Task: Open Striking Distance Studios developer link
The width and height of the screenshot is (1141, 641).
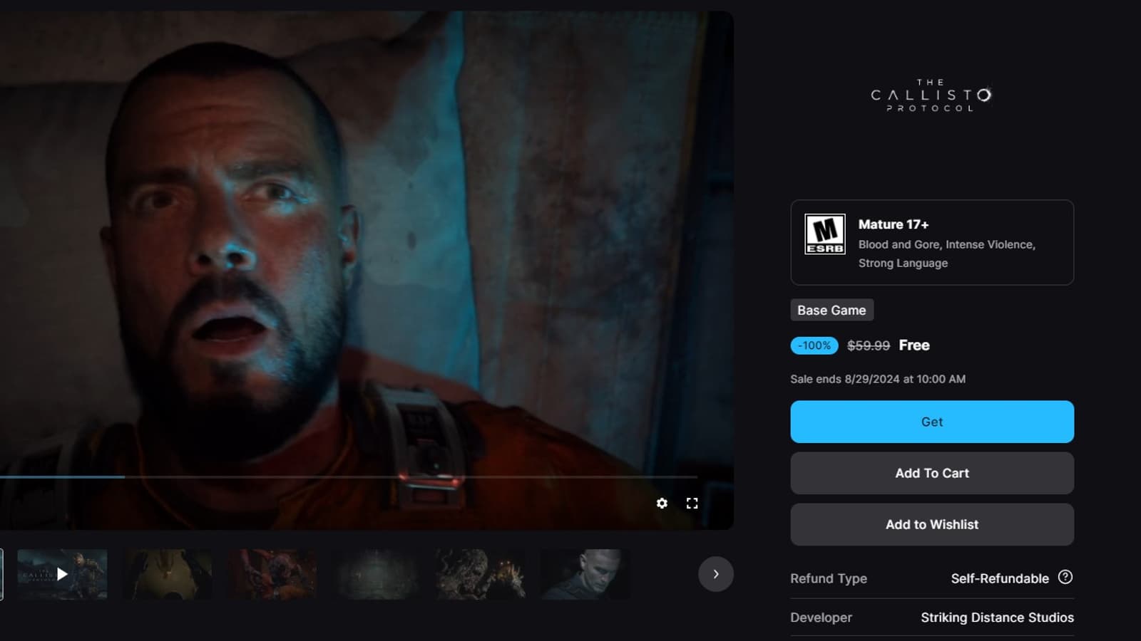Action: (997, 617)
